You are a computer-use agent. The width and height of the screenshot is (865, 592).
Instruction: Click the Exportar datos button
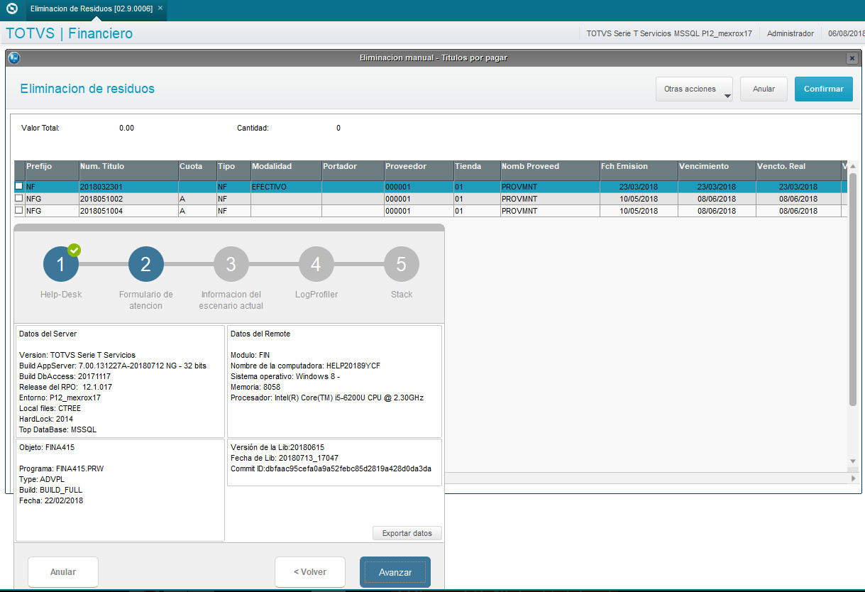(407, 533)
